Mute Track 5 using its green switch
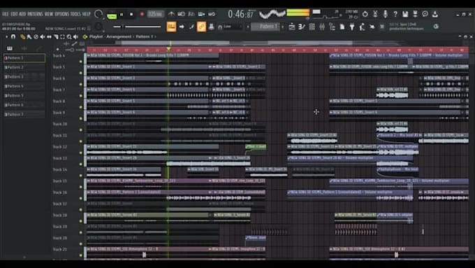This screenshot has height=268, width=475. (x=80, y=73)
